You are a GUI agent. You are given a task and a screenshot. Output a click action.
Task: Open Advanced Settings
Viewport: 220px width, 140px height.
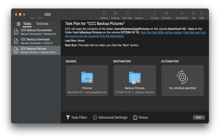[x=110, y=117]
